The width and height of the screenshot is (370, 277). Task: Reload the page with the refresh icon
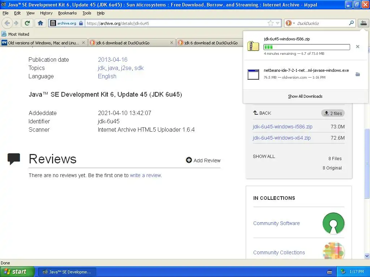point(27,23)
